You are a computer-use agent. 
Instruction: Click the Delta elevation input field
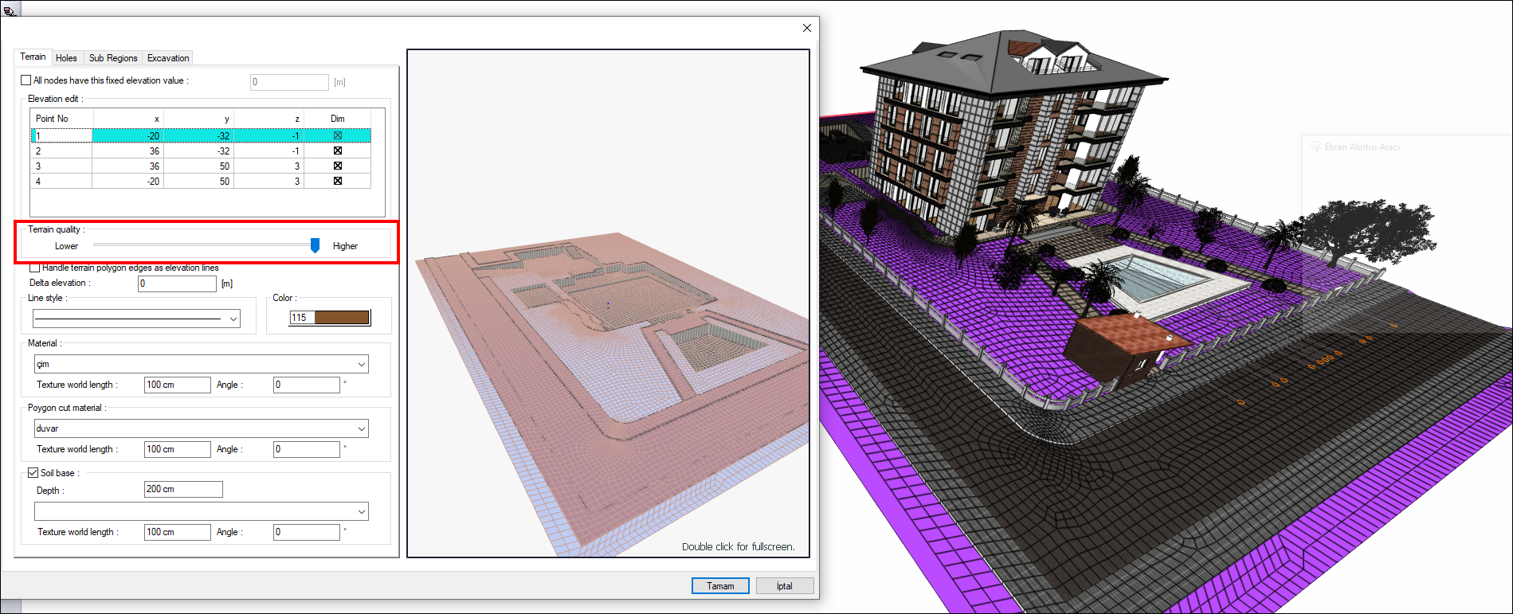tap(177, 284)
